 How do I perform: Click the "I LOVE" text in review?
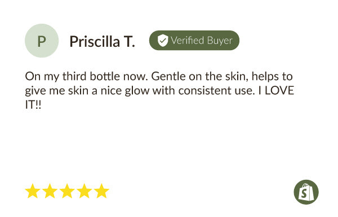276,90
